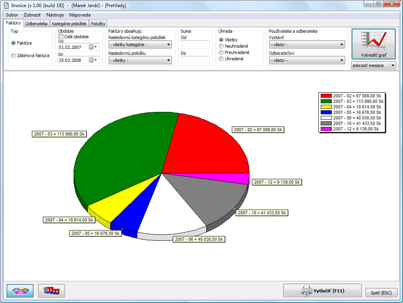
Task: Select Preuhradené payment filter
Action: (221, 52)
